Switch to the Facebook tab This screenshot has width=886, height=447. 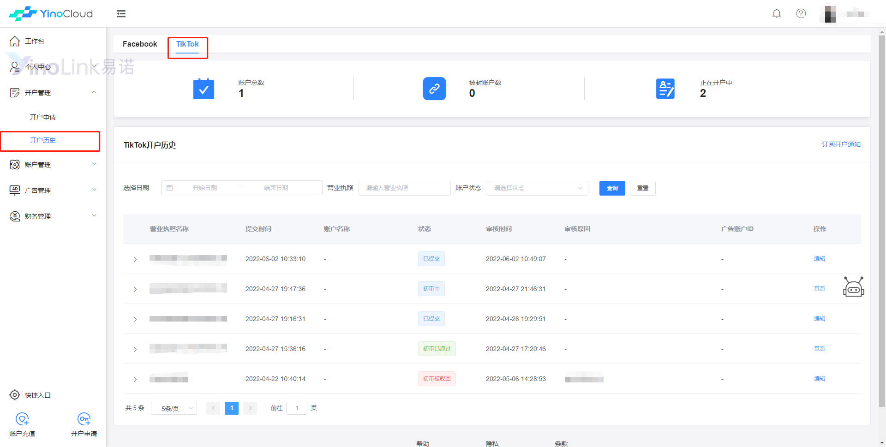[140, 44]
